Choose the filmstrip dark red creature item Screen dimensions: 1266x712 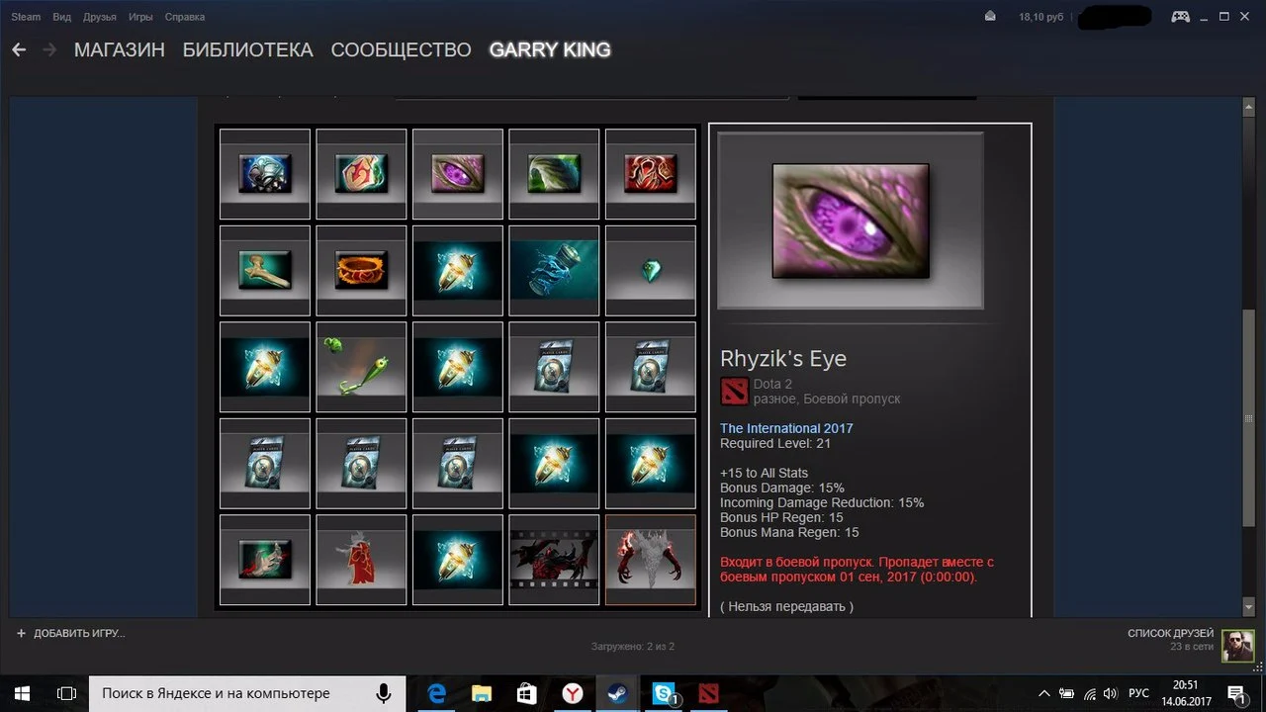[x=554, y=560]
